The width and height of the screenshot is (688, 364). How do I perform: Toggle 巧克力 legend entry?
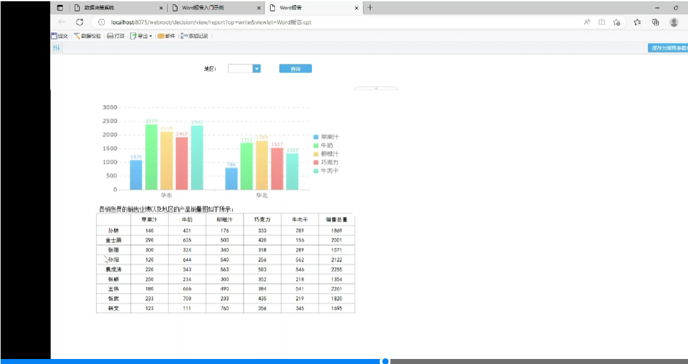click(326, 163)
